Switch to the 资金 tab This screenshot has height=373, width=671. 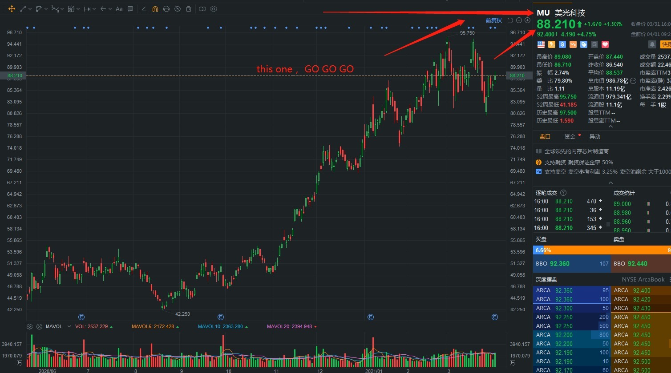tap(570, 137)
